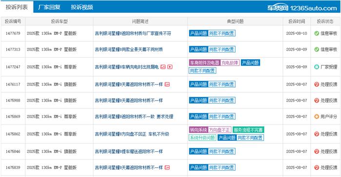Open complaint 吉利银河星耀8遮阳帘材质与厂家宣传不符
The image size is (341, 177).
tap(133, 33)
